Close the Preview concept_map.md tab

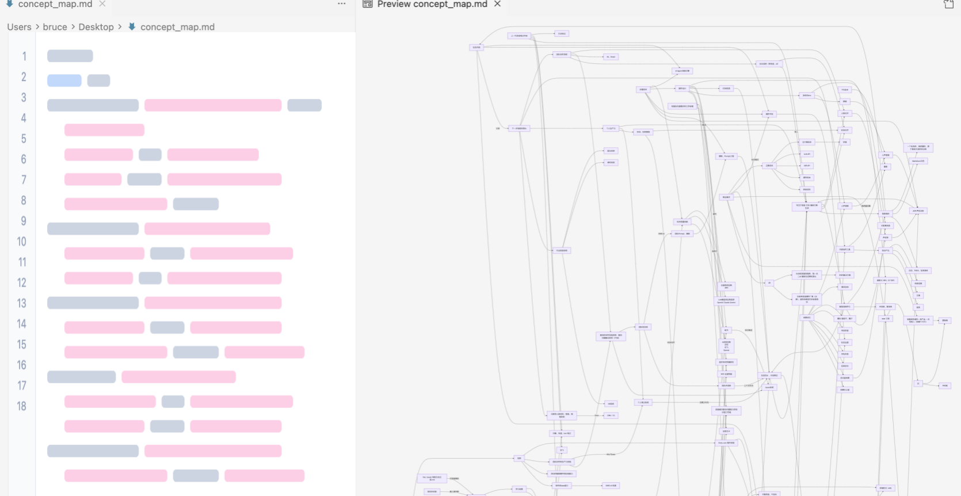(497, 4)
